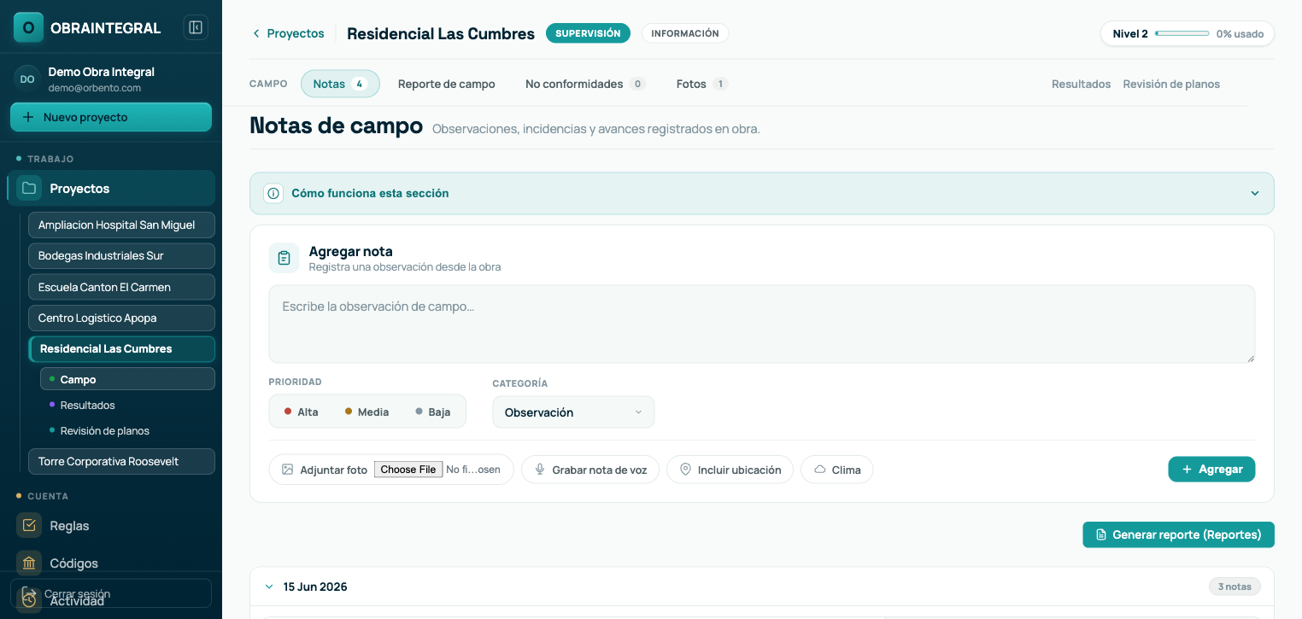The image size is (1302, 619).
Task: Click the plus icon in Nuevo proyecto
Action: tap(28, 117)
